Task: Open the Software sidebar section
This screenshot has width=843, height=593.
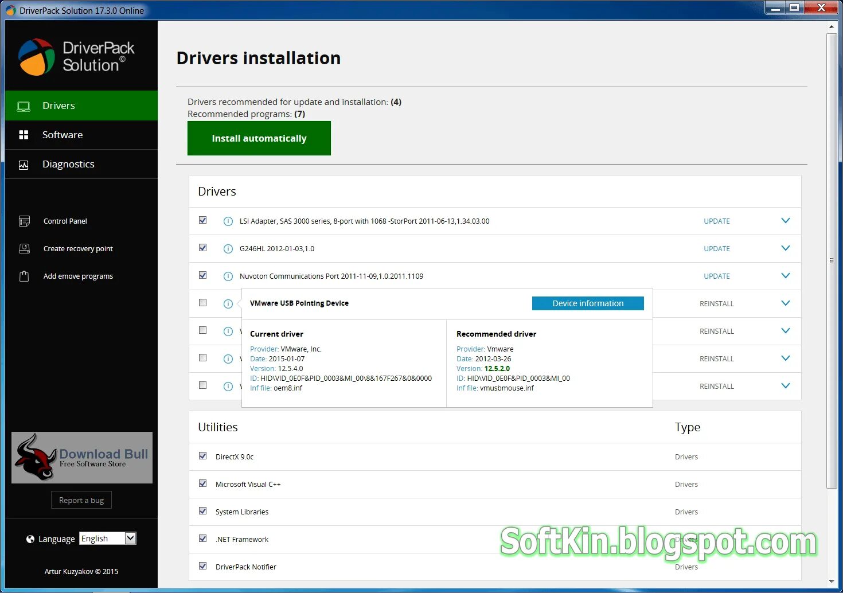Action: click(x=81, y=135)
